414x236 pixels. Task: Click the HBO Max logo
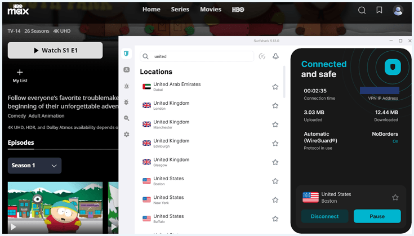(18, 10)
